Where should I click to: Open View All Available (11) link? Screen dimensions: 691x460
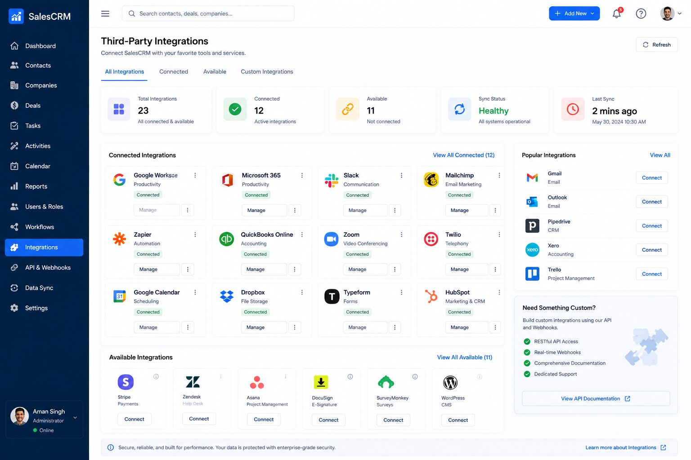click(465, 358)
